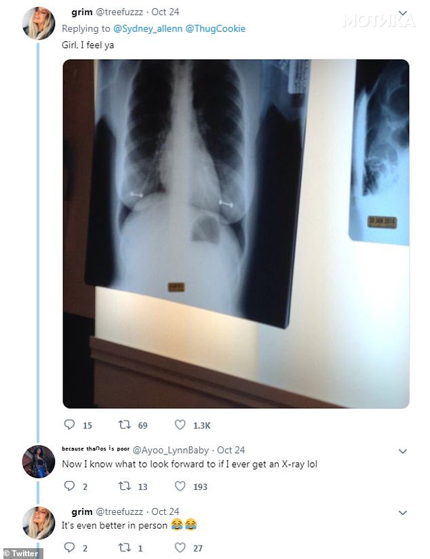
Task: Click reply icon on X-ray tweet
Action: coord(69,425)
